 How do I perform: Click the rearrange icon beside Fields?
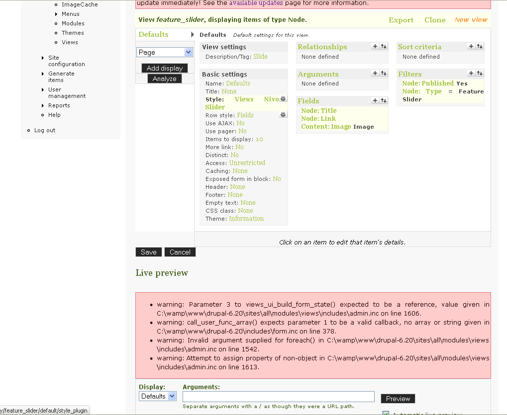click(383, 100)
